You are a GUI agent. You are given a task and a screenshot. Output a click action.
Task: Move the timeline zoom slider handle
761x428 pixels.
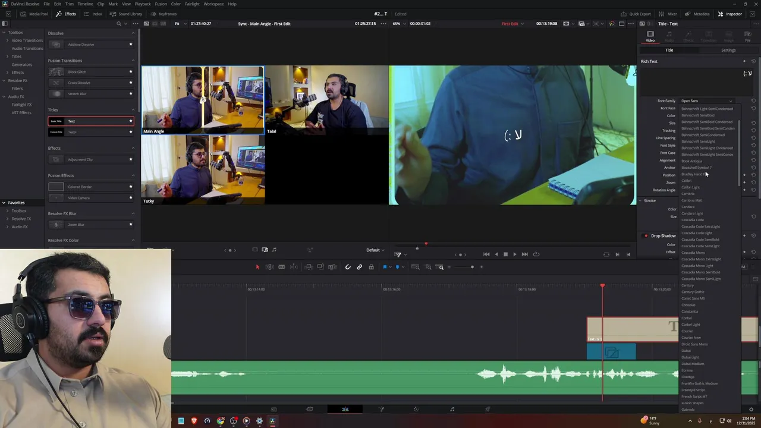pyautogui.click(x=472, y=267)
